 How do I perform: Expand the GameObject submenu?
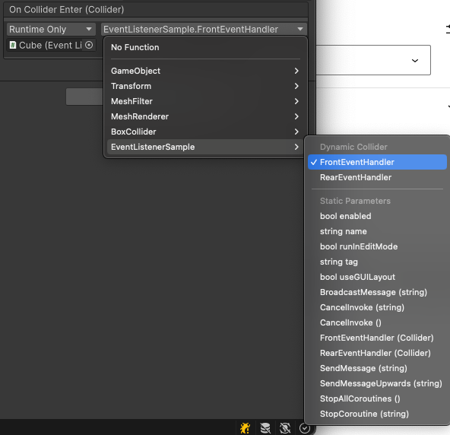205,71
